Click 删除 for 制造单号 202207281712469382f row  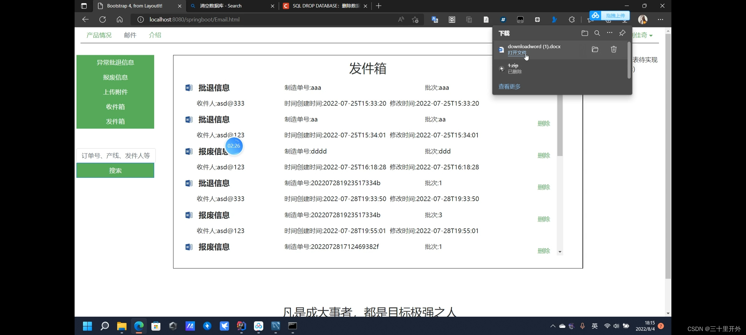pos(544,251)
